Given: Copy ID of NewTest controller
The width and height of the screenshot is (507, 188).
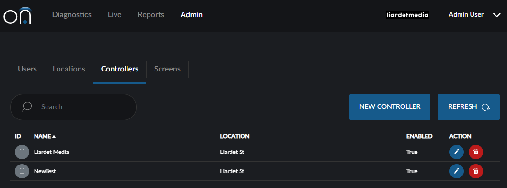Looking at the screenshot, I should pos(22,171).
